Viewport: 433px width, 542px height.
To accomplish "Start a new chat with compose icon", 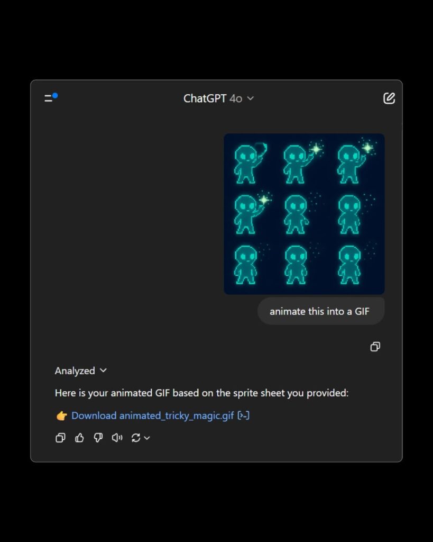I will point(389,98).
